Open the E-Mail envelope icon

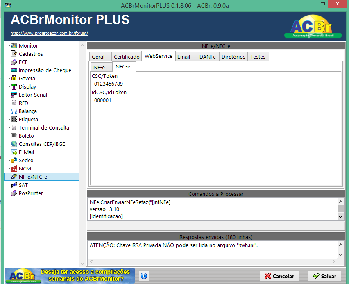click(14, 152)
